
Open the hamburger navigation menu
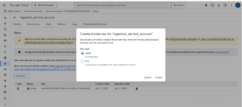[4, 5]
